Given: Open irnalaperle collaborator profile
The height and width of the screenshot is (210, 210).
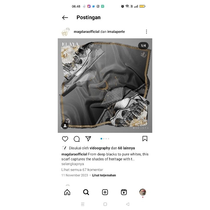Looking at the screenshot, I should [116, 31].
